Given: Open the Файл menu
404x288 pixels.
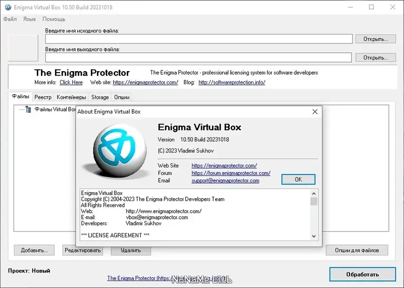Looking at the screenshot, I should tap(10, 19).
